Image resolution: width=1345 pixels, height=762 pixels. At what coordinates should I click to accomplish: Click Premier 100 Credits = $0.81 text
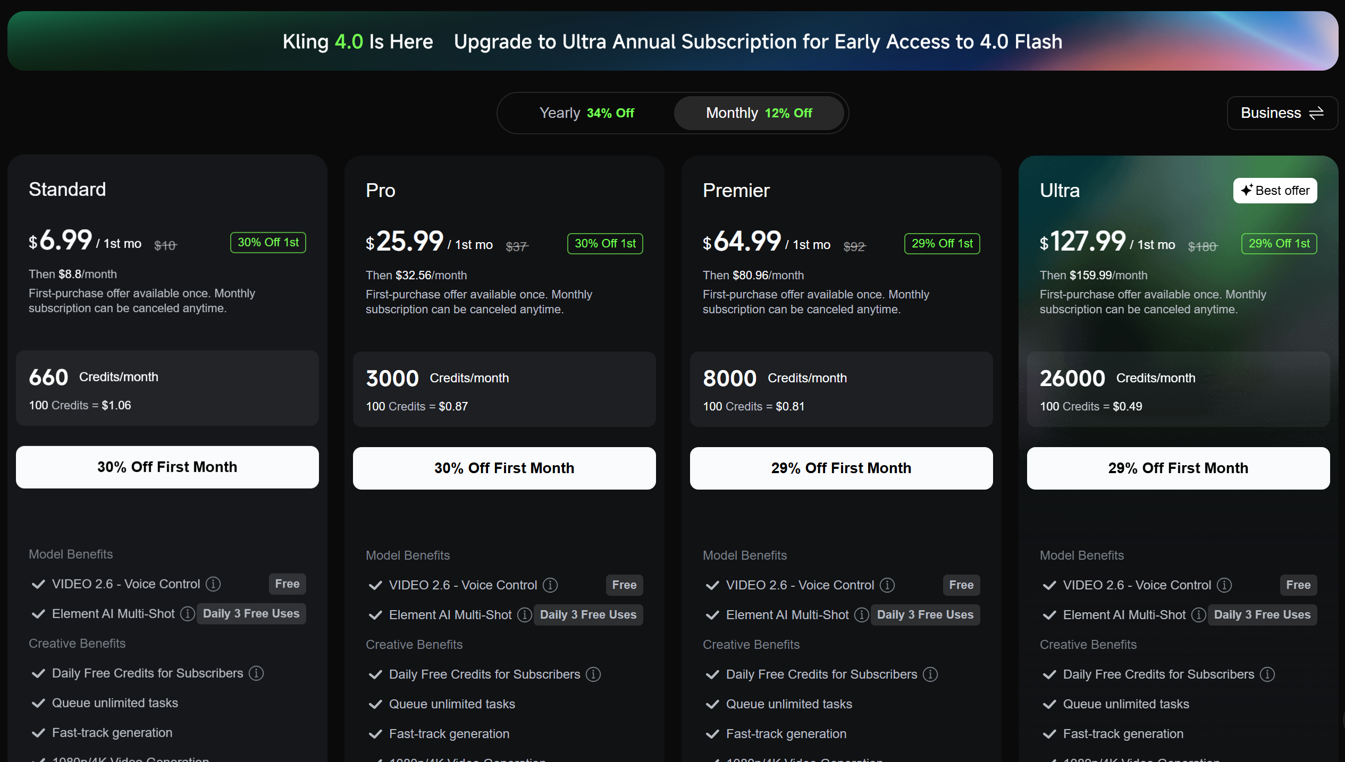click(754, 407)
